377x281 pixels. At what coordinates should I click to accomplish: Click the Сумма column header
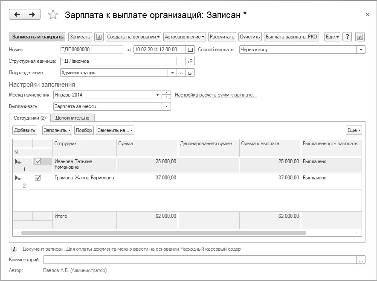pos(148,148)
